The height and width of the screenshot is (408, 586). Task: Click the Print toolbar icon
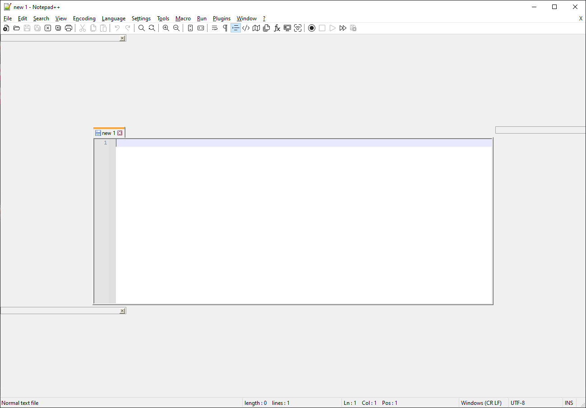point(69,28)
